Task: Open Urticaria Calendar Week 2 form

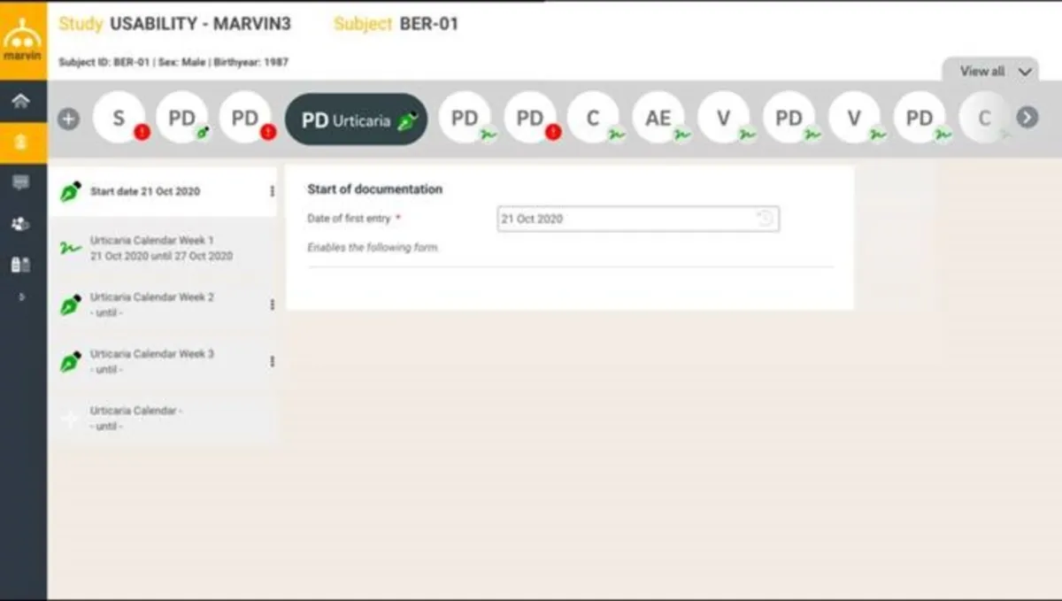Action: (x=163, y=304)
